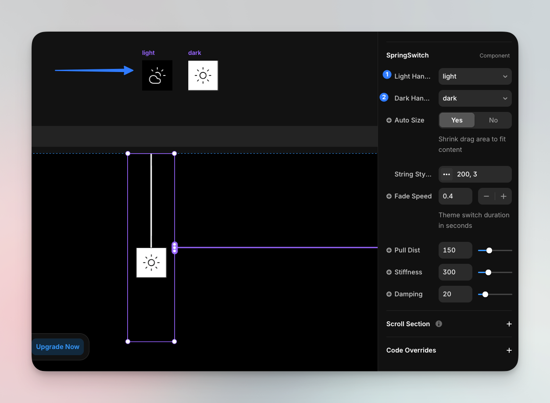Open the Dark Handle dropdown
Viewport: 550px width, 403px height.
pos(475,98)
